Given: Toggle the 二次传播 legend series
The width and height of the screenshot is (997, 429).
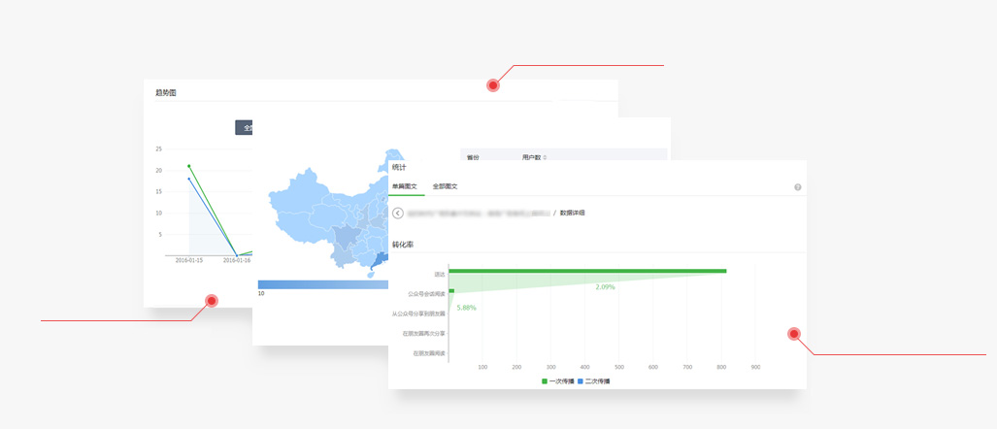Looking at the screenshot, I should 593,381.
